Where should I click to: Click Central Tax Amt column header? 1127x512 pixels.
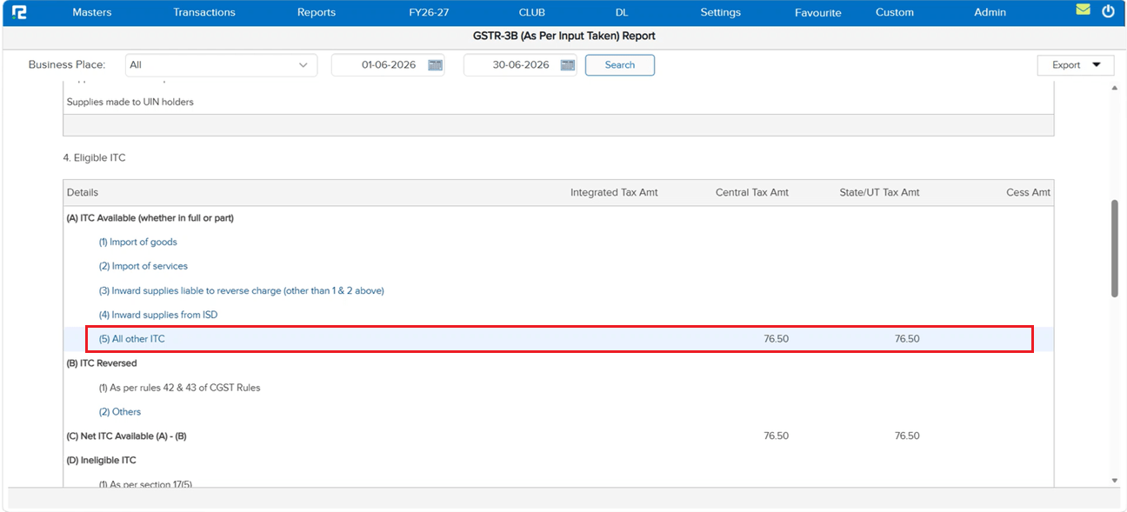coord(751,193)
